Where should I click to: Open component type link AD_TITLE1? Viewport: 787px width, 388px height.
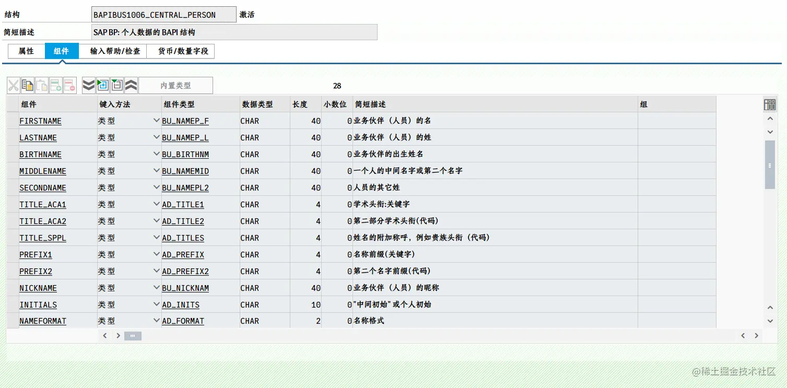(183, 205)
